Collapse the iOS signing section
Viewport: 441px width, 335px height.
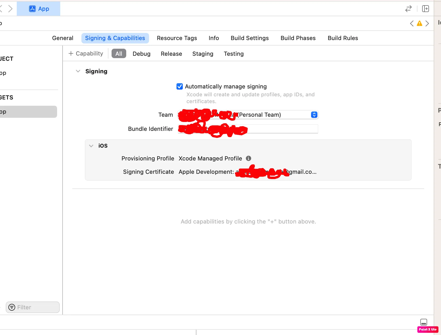coord(91,146)
